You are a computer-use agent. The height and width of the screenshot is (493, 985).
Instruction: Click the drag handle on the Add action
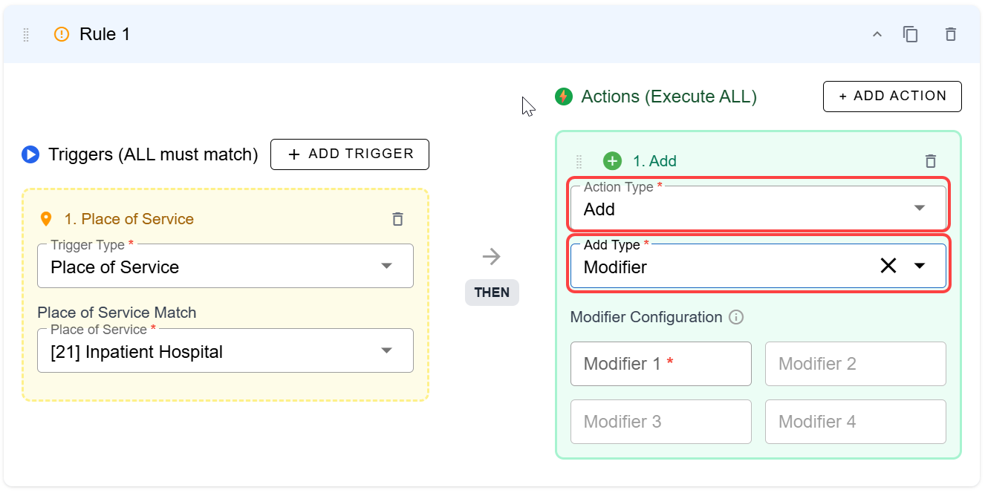pos(579,161)
